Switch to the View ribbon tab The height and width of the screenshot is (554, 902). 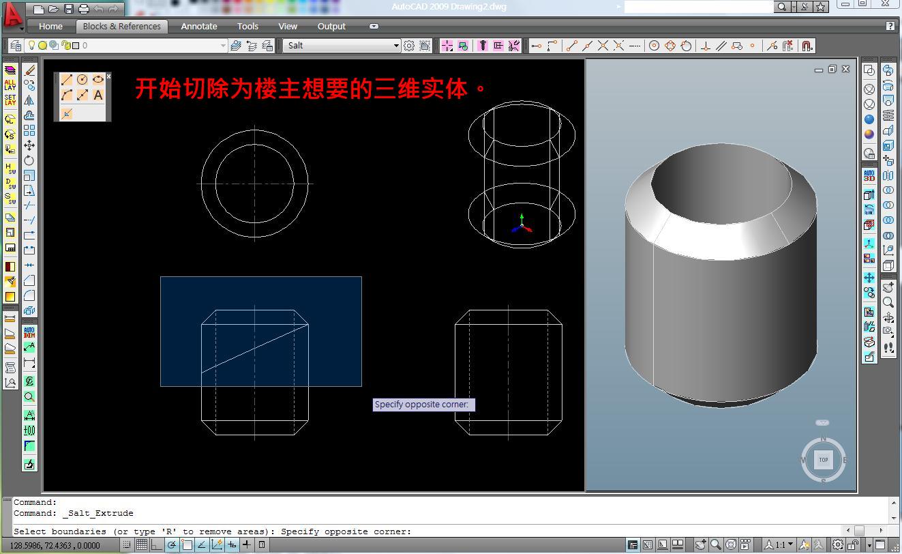click(x=288, y=27)
